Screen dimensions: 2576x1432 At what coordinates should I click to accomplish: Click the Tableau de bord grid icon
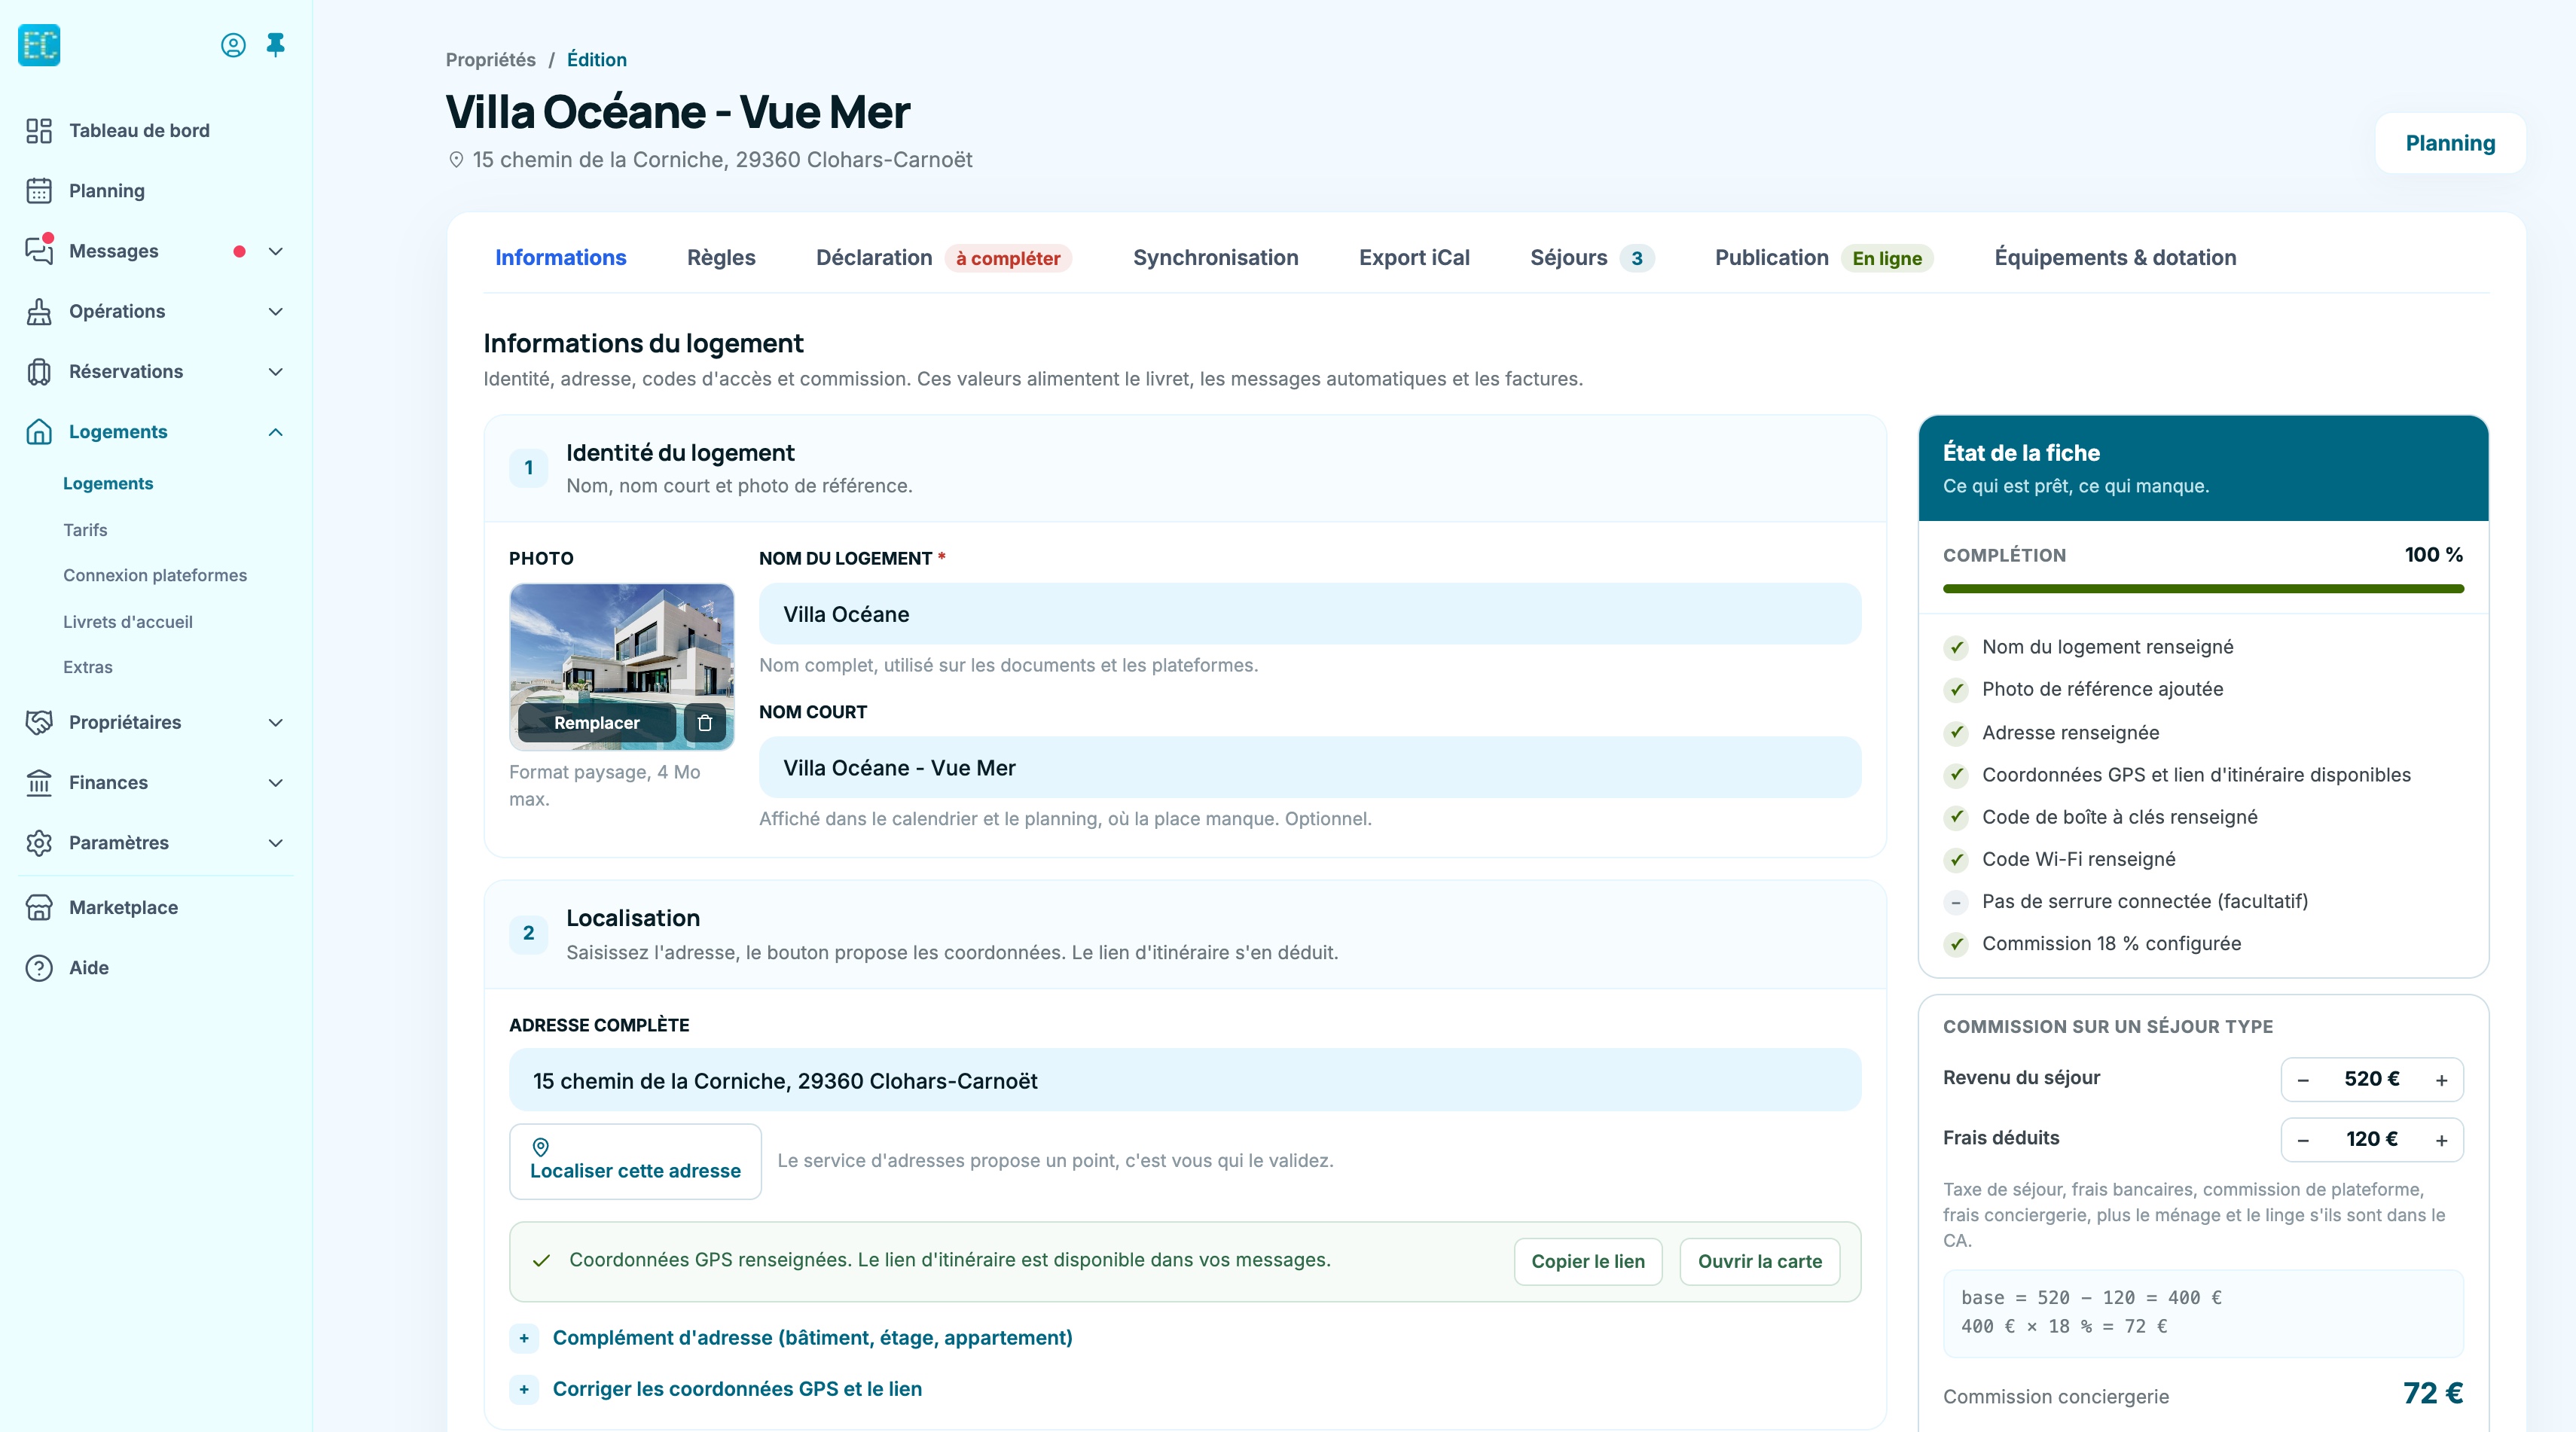(39, 131)
